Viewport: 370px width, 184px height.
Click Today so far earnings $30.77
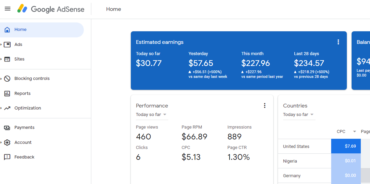[x=149, y=63]
